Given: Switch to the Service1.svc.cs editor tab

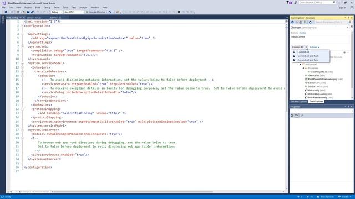Looking at the screenshot, I should coord(34,17).
